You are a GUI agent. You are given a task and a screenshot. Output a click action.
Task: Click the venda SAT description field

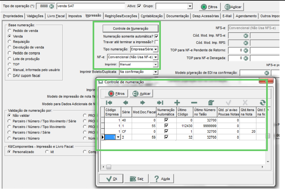click(91, 6)
